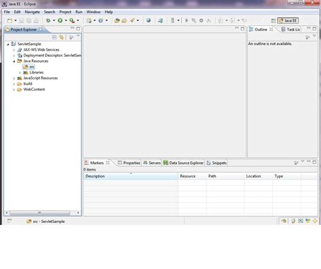321x269 pixels.
Task: Switch to the Servers tab
Action: (x=152, y=163)
